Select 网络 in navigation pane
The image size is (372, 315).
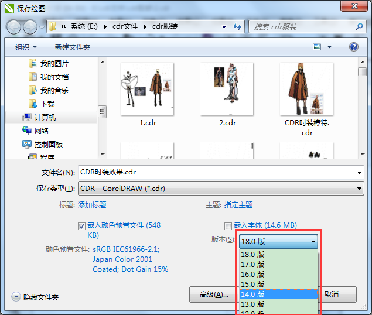point(36,131)
